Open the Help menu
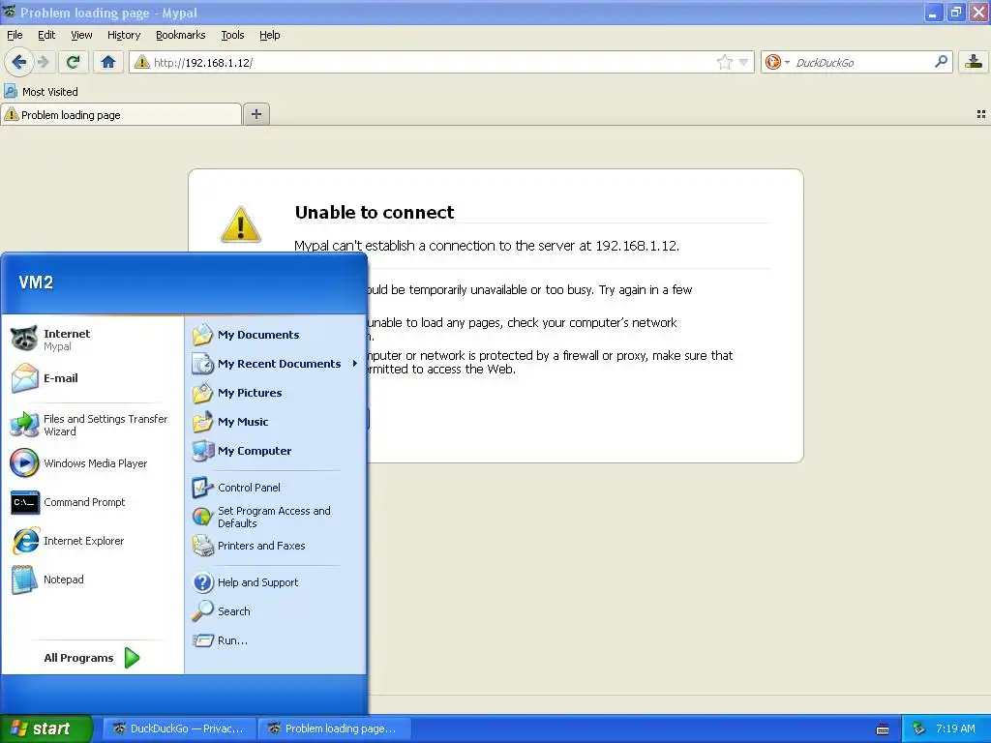This screenshot has height=743, width=991. [x=269, y=35]
